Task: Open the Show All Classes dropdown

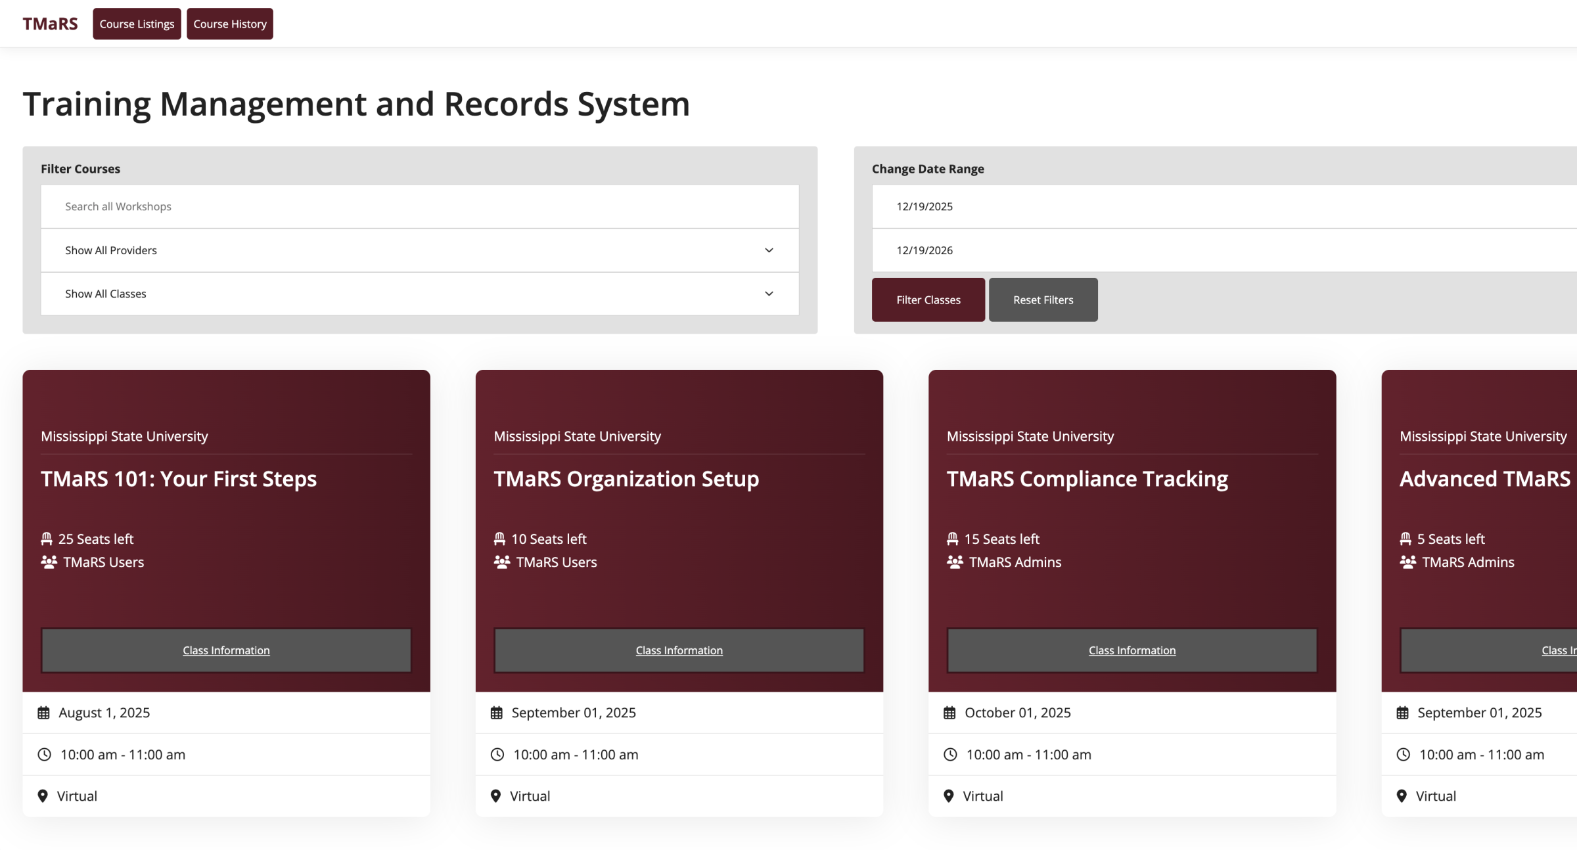Action: (x=419, y=294)
